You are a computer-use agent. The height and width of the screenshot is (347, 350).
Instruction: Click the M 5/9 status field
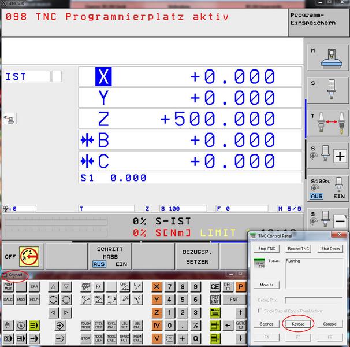(x=290, y=209)
